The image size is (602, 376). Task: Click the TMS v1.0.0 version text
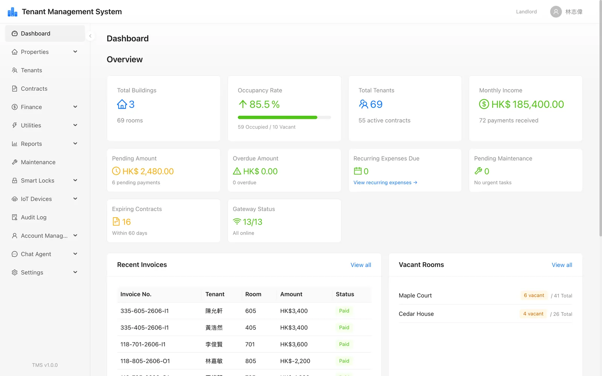(x=45, y=365)
